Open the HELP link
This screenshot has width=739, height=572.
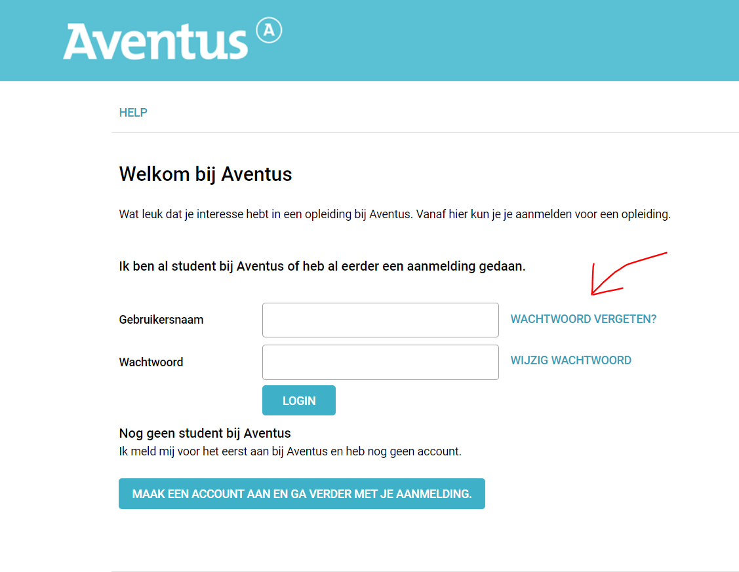(133, 113)
